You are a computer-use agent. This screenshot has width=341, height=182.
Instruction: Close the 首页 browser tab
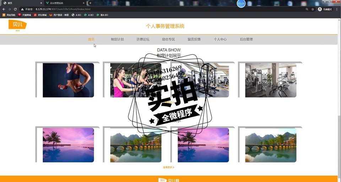41,3
